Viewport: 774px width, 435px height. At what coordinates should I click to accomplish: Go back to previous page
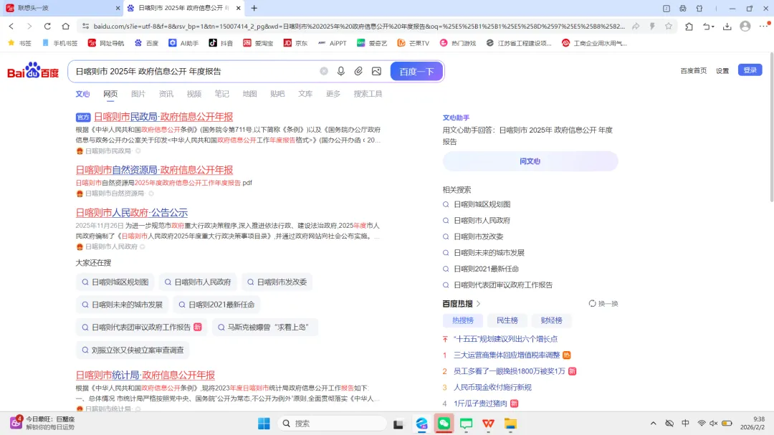(11, 27)
